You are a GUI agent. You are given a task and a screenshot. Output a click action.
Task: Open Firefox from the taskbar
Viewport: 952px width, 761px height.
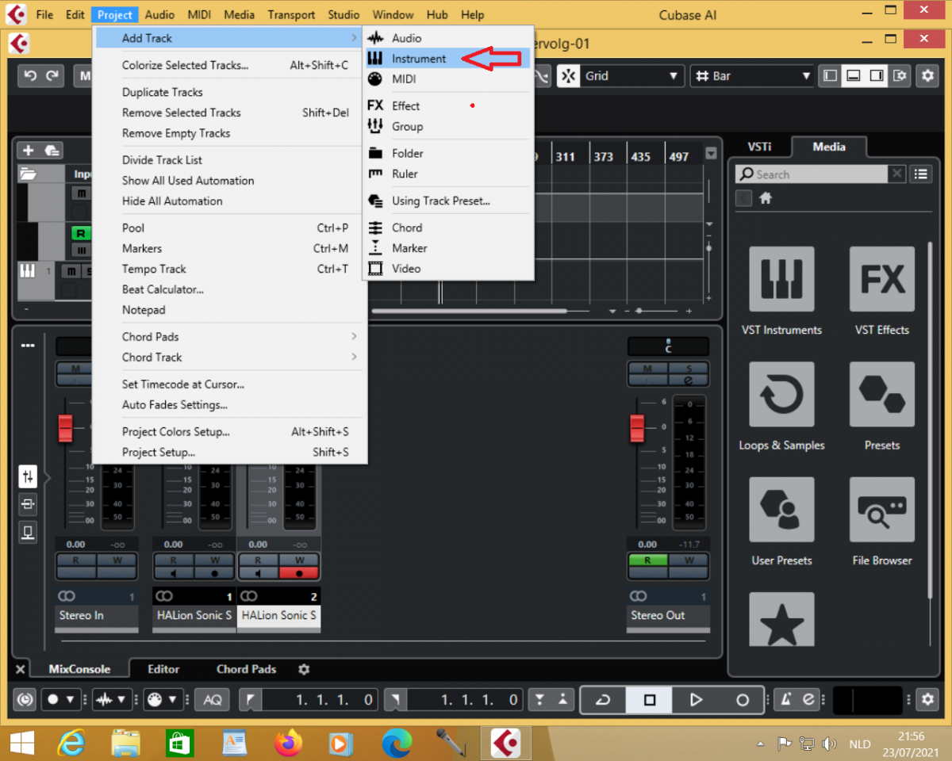pyautogui.click(x=288, y=744)
